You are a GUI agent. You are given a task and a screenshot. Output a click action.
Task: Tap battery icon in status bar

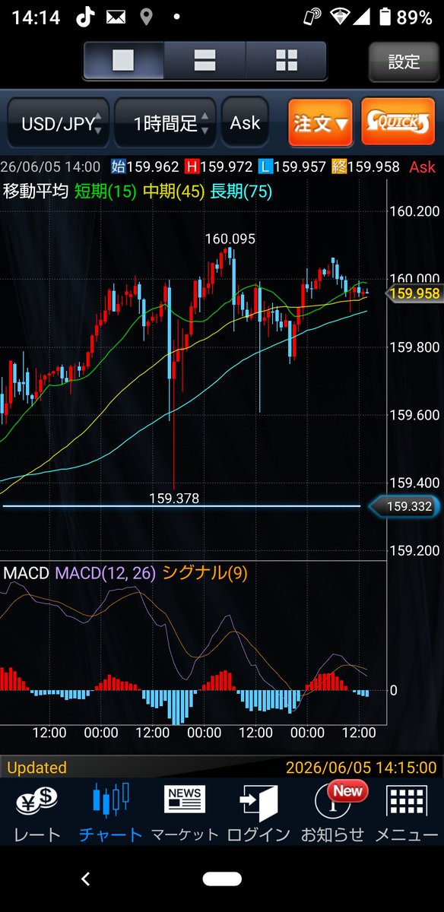[385, 17]
